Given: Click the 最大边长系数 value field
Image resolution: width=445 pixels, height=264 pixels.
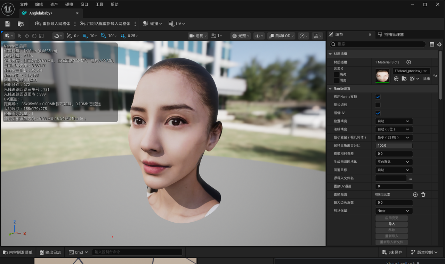Looking at the screenshot, I should click(x=394, y=203).
